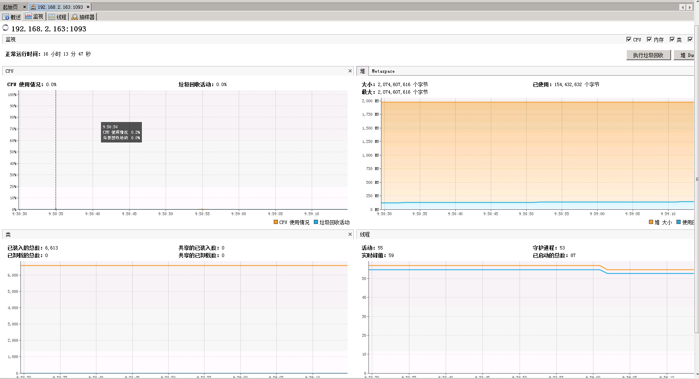Open the 线程 tab
The width and height of the screenshot is (699, 379).
pyautogui.click(x=58, y=17)
